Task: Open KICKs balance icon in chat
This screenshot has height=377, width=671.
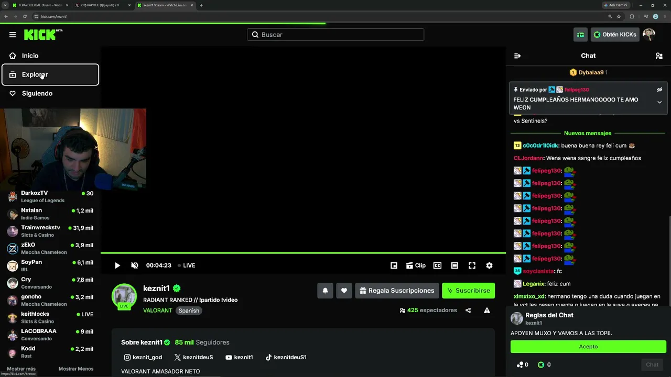Action: (x=544, y=364)
